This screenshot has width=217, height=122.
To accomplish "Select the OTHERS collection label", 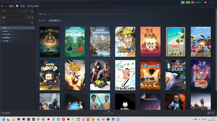I will pos(7,34).
